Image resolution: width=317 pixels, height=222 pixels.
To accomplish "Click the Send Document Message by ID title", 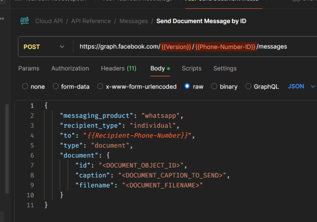I will coord(201,21).
